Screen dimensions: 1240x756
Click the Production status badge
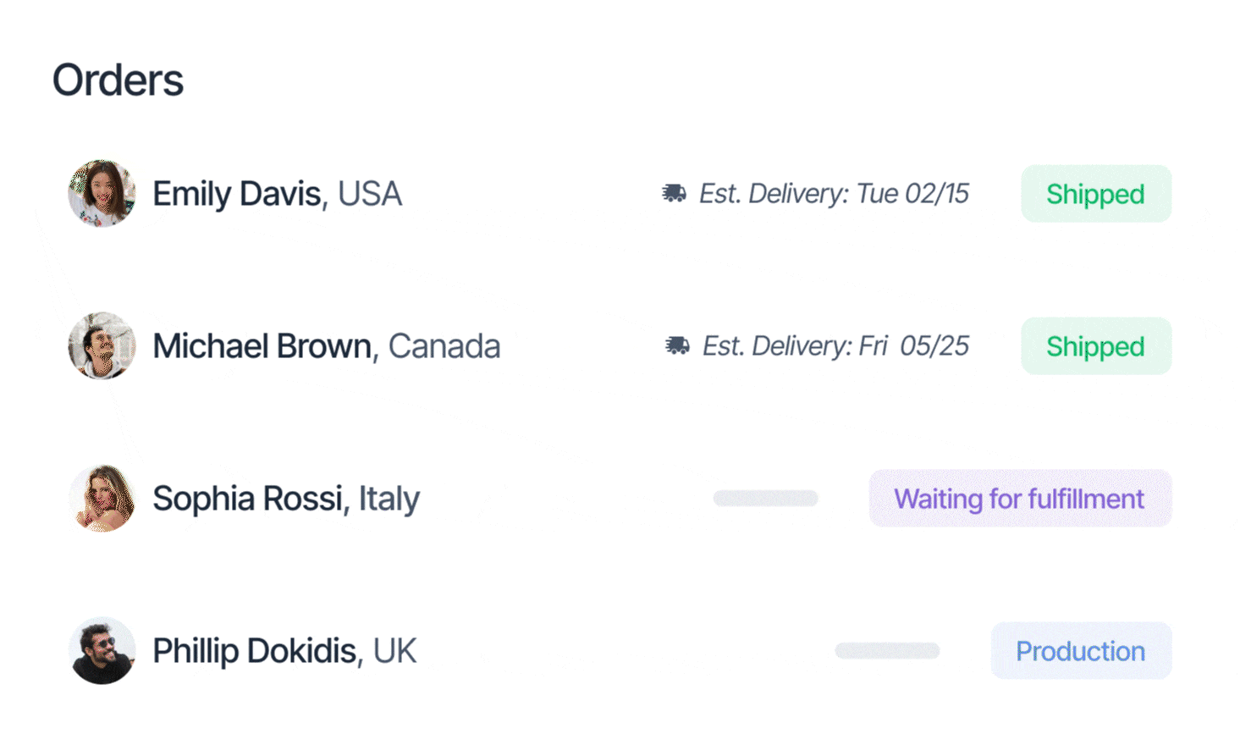pyautogui.click(x=1080, y=651)
